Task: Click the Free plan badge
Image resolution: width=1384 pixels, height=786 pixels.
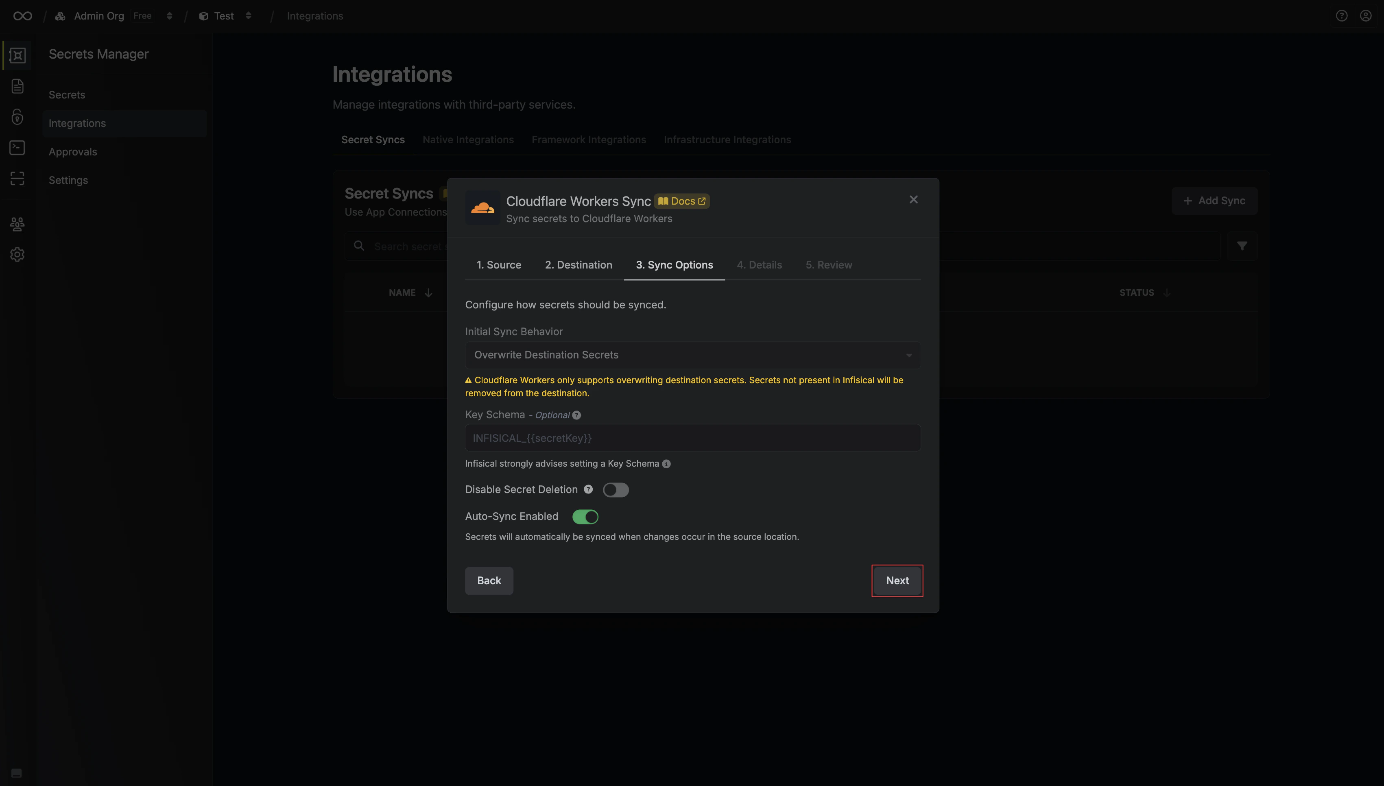Action: point(142,16)
